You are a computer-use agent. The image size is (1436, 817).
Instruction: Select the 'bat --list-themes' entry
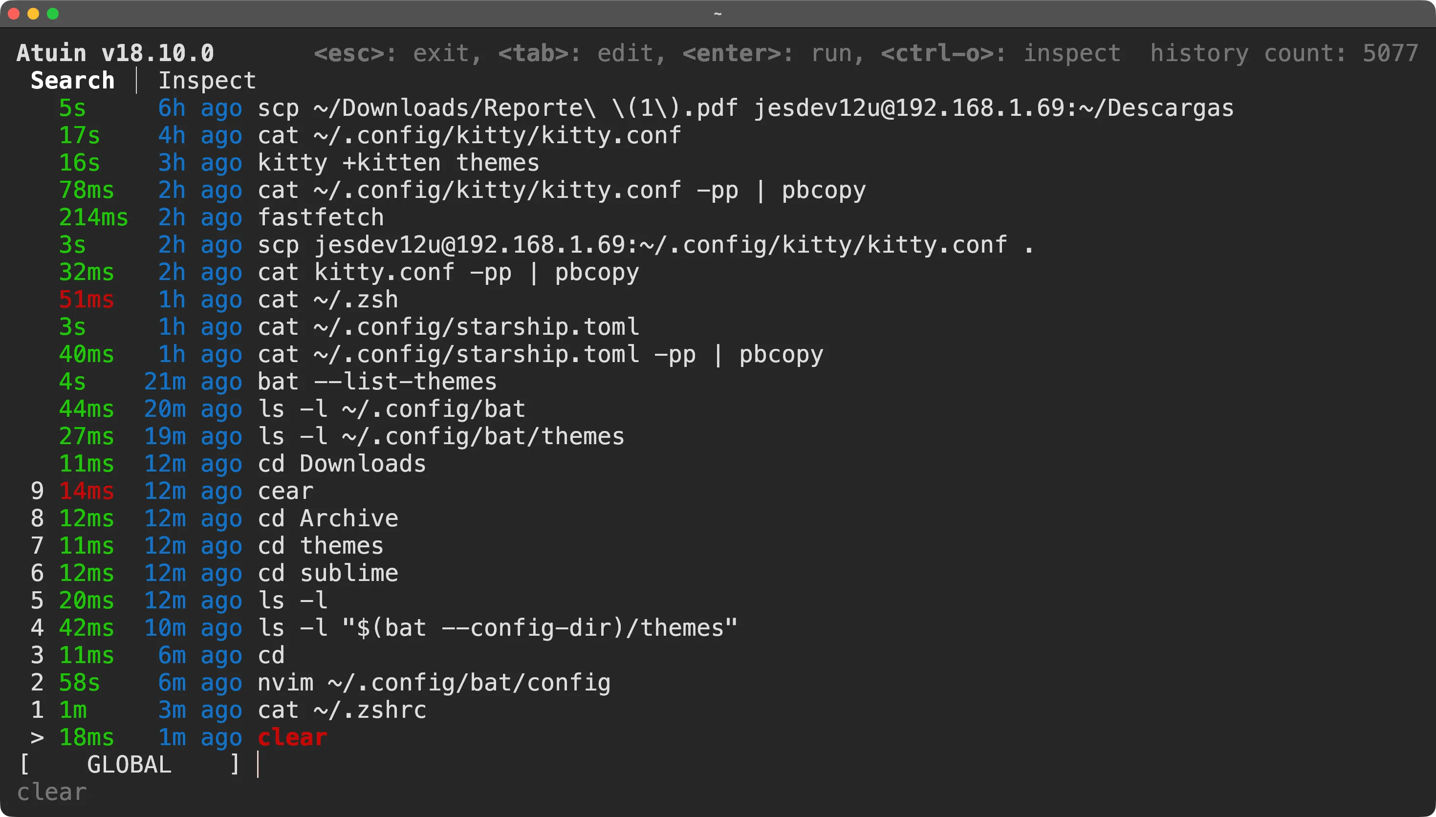376,381
